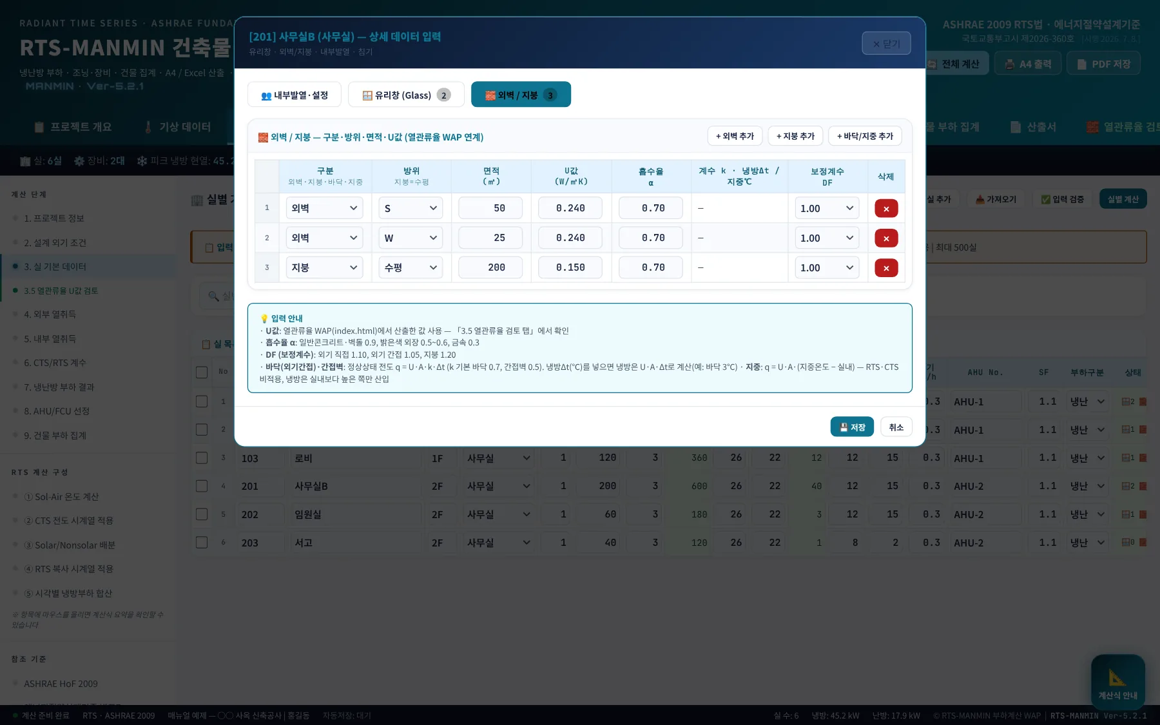
Task: Open 구분 dropdown in row 1 (외벽)
Action: coord(324,208)
